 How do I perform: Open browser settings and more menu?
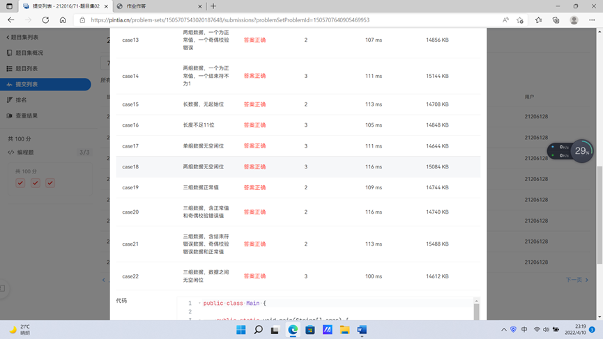(592, 20)
